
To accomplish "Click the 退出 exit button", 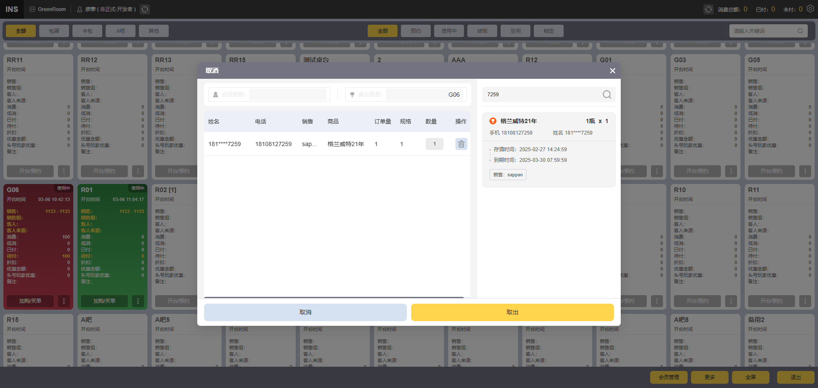I will [796, 377].
